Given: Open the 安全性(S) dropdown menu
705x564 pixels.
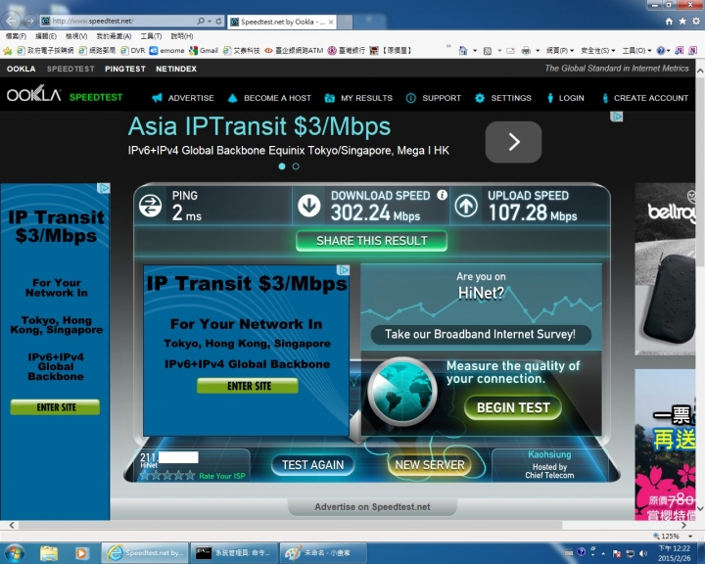Looking at the screenshot, I should [x=598, y=51].
